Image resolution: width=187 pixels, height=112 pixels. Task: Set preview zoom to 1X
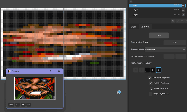pos(17,105)
